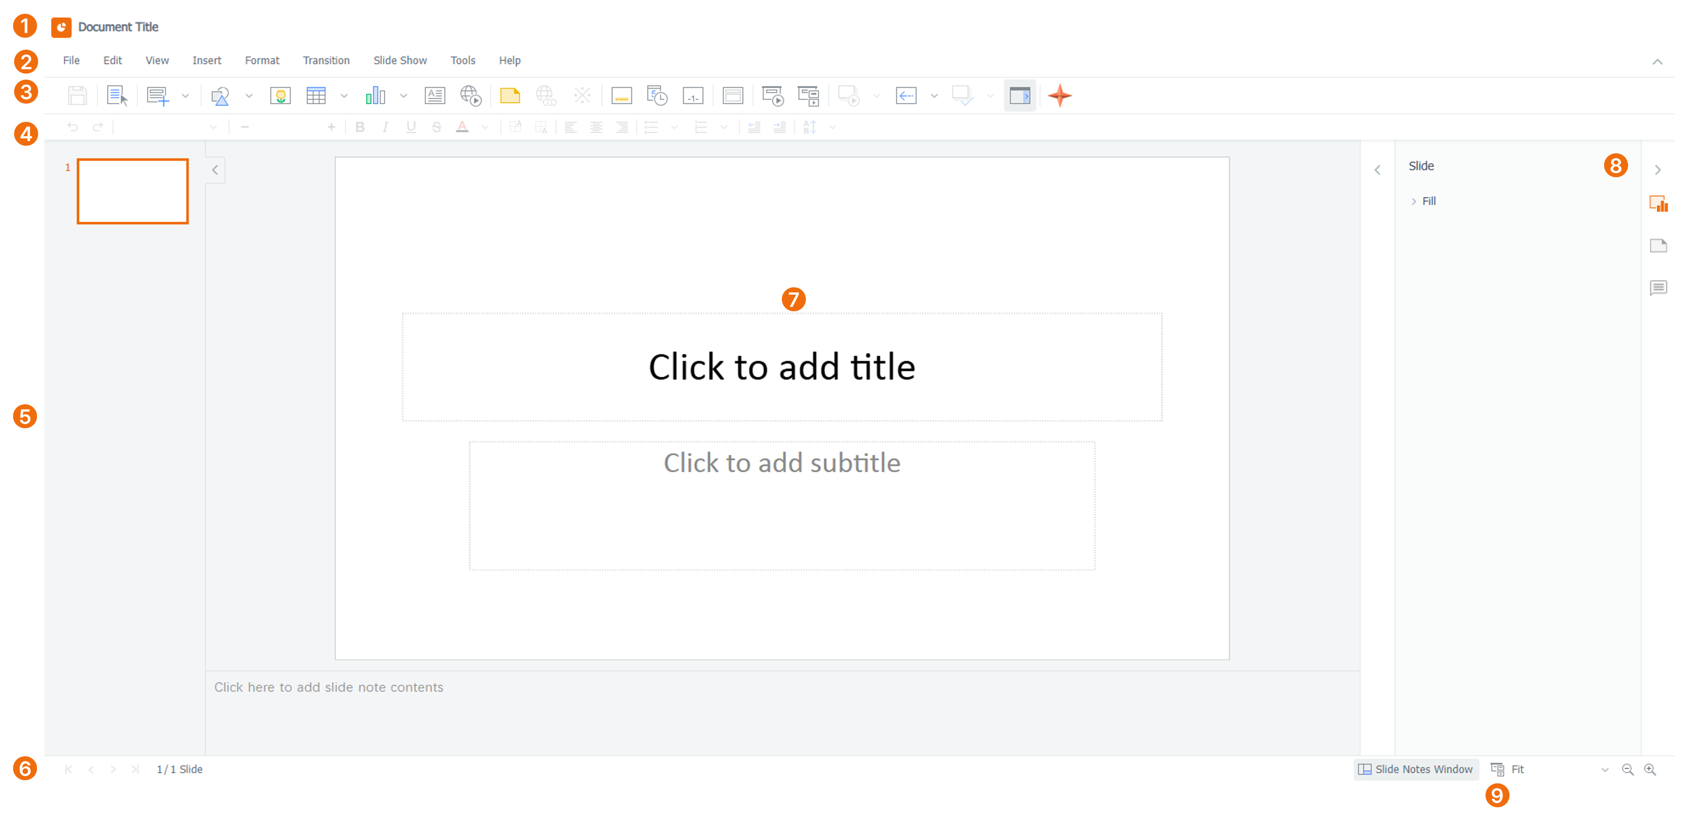Click the font color A swatch
1690x821 pixels.
coord(462,127)
